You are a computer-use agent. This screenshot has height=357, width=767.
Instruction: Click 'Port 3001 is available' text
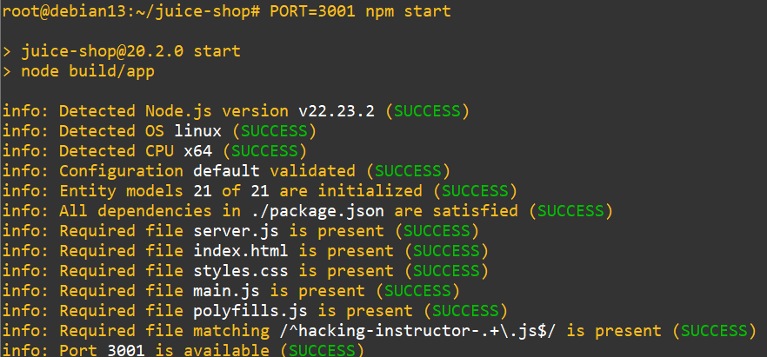tap(163, 350)
